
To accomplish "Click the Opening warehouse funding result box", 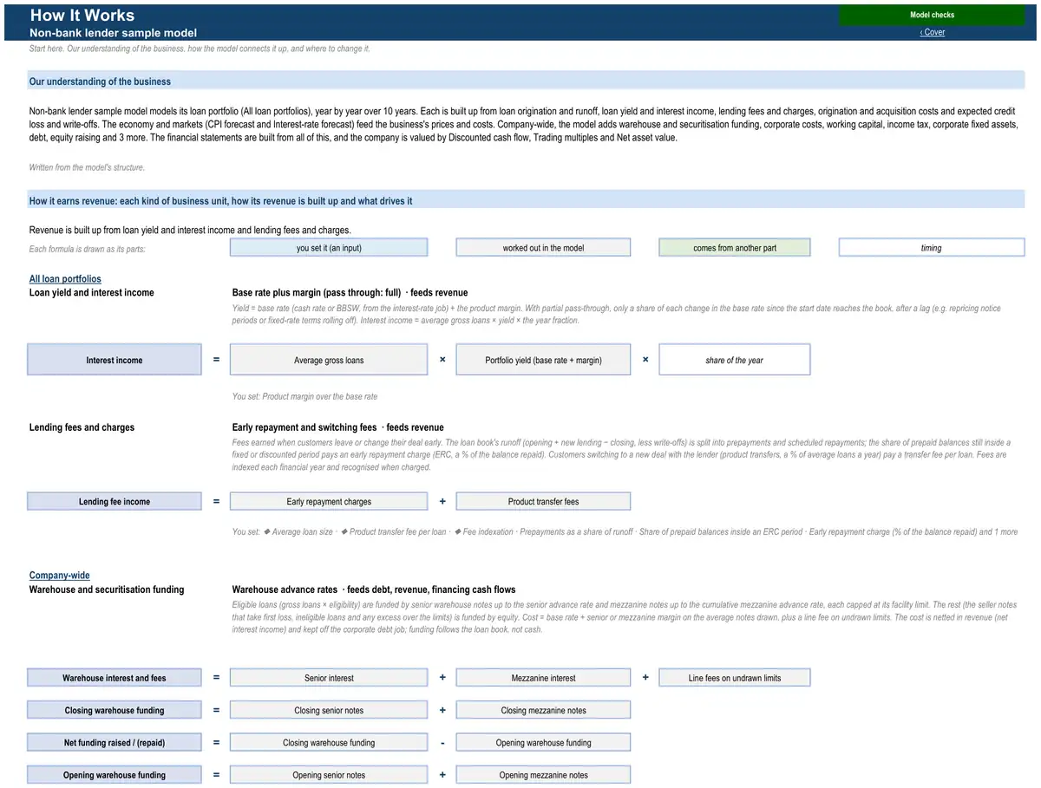I will click(x=114, y=775).
